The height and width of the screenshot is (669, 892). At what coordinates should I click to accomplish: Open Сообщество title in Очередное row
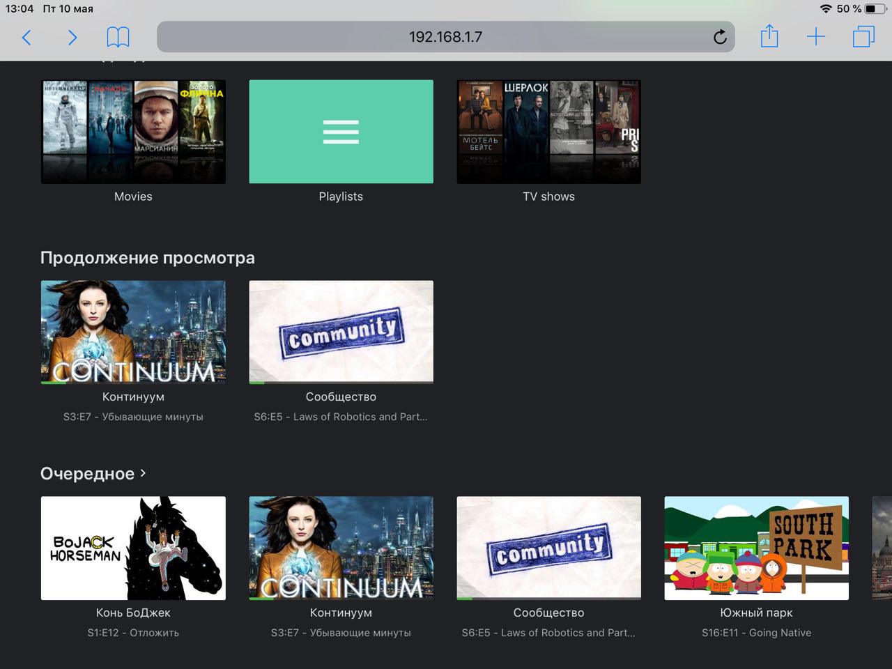(x=548, y=613)
